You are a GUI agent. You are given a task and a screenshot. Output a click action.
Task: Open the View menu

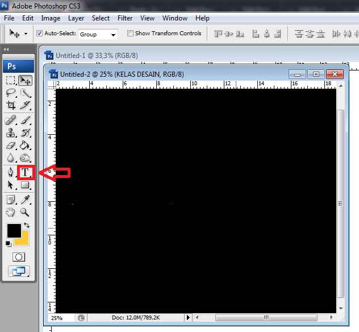(x=147, y=18)
